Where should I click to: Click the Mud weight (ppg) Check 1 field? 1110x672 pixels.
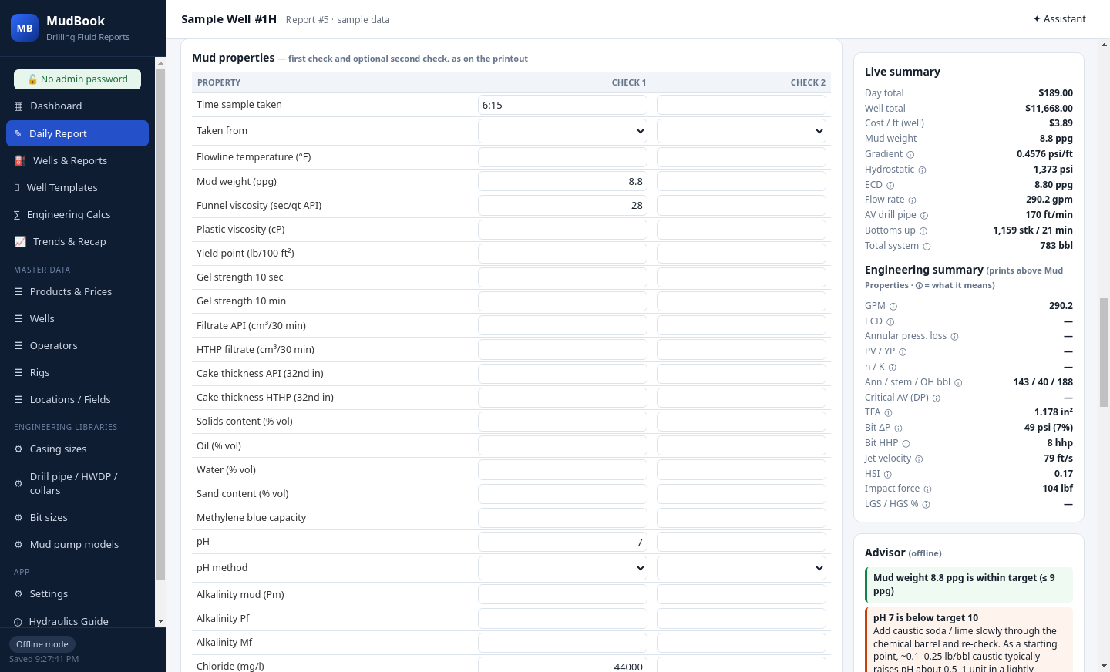[x=563, y=182]
